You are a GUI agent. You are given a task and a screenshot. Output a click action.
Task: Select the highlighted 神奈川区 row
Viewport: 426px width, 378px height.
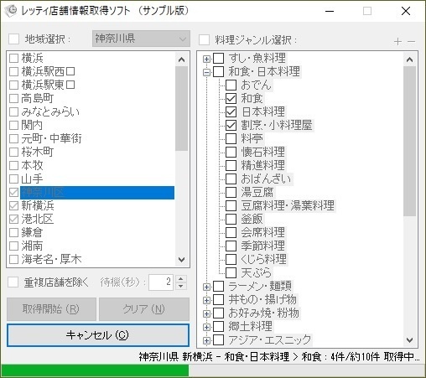point(97,193)
